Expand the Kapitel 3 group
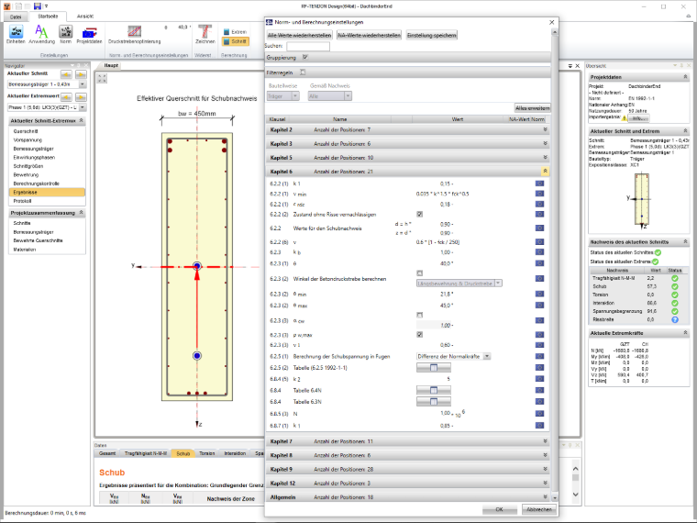Image resolution: width=697 pixels, height=523 pixels. coord(545,143)
